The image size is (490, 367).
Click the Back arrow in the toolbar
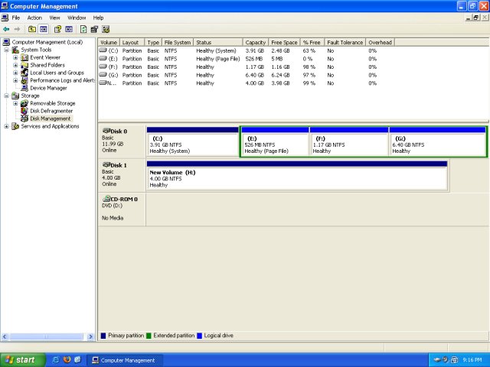6,29
